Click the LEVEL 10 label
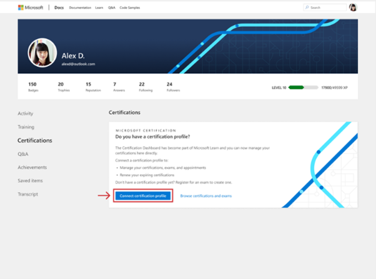The height and width of the screenshot is (279, 376). pos(279,88)
